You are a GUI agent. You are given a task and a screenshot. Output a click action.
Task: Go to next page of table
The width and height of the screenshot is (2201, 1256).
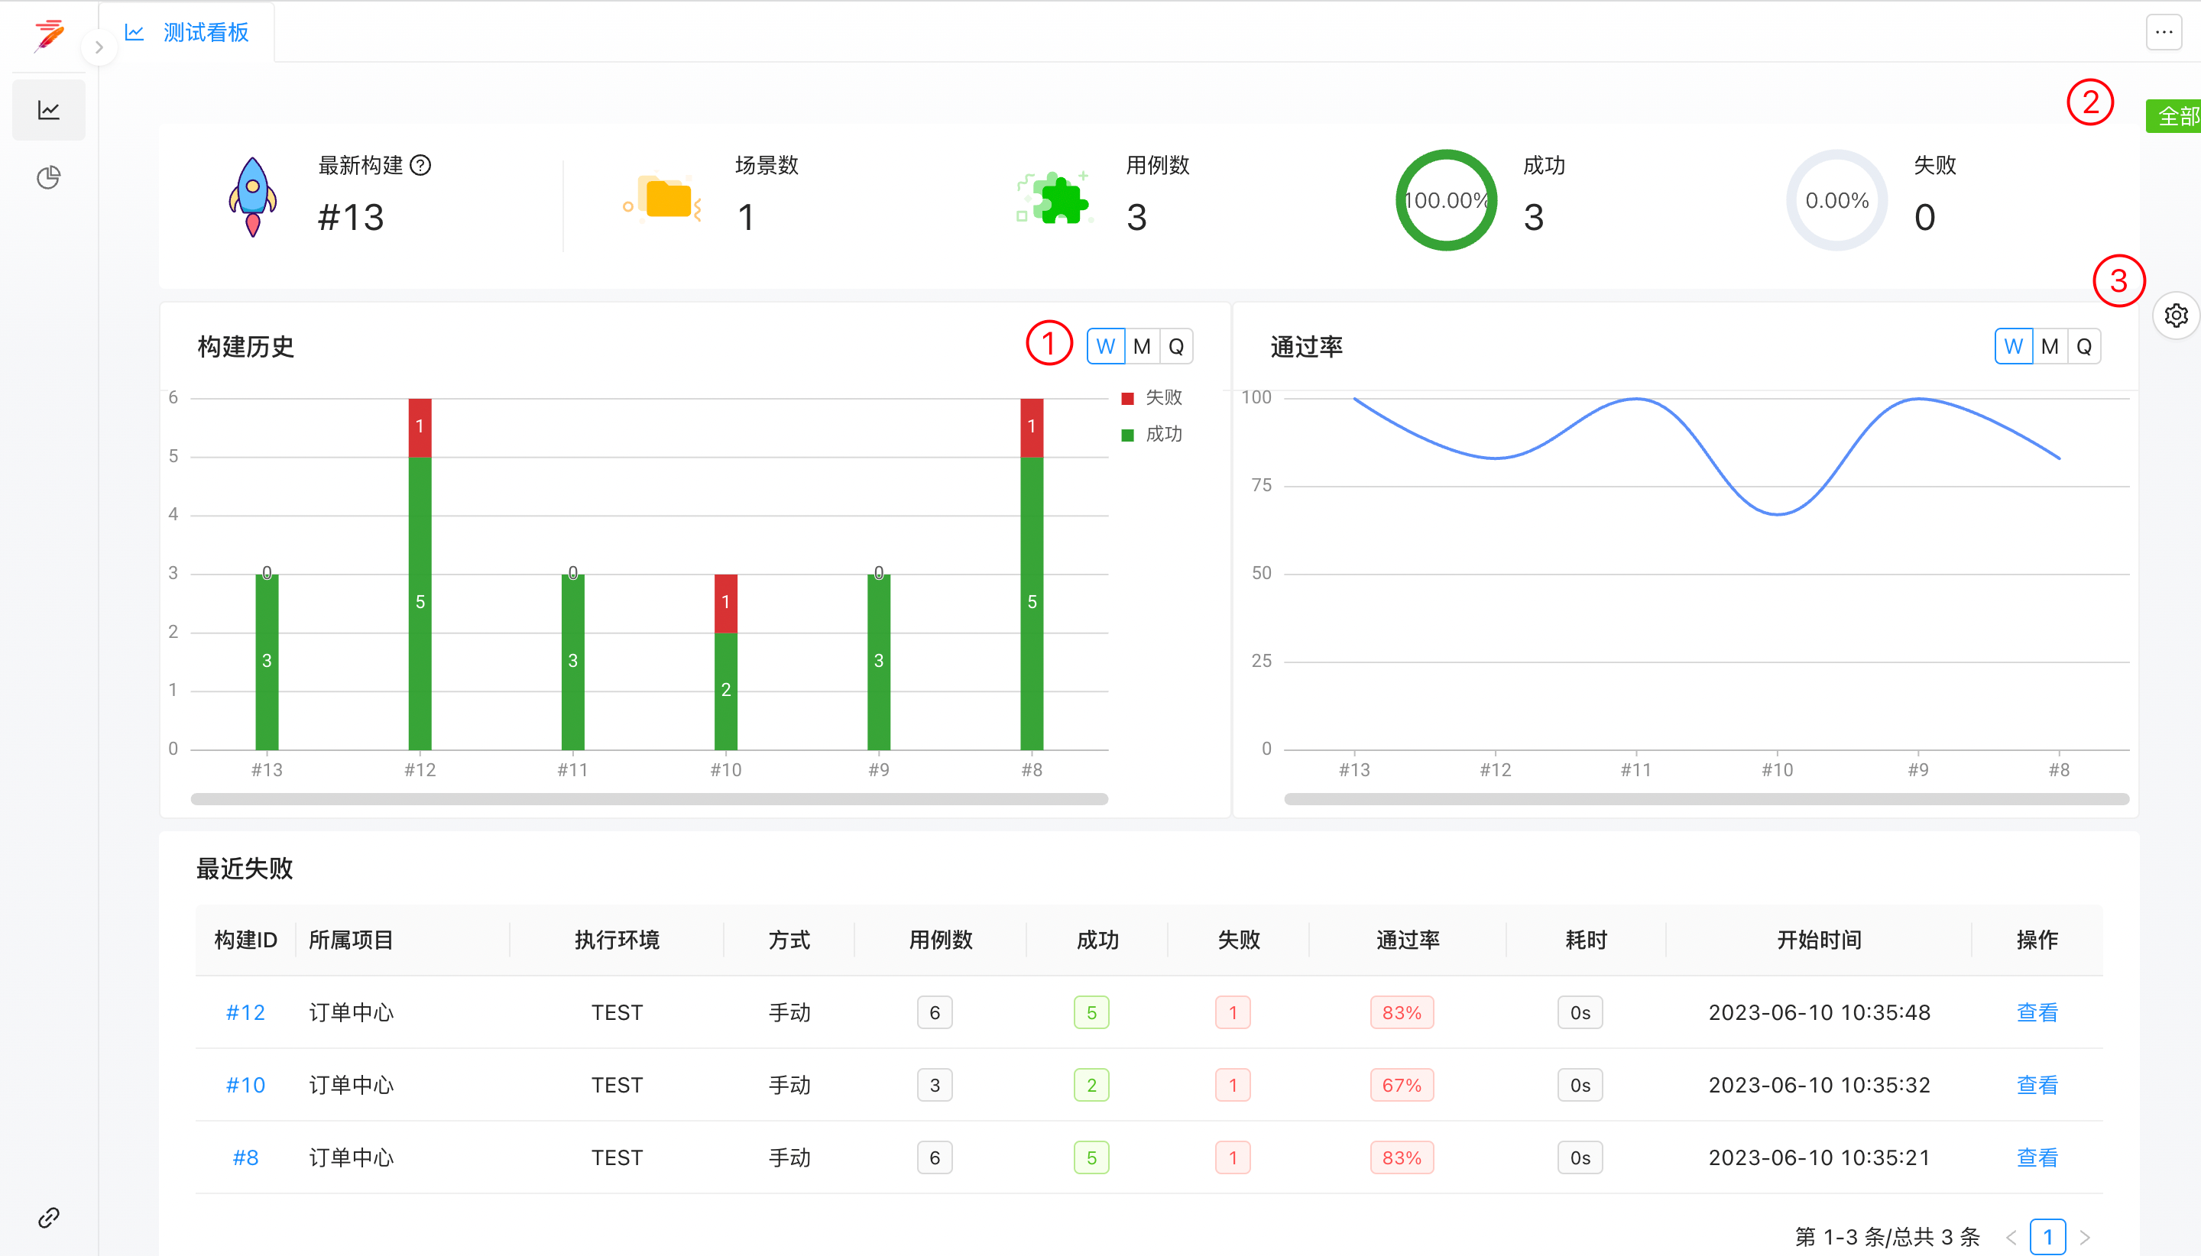[2085, 1237]
